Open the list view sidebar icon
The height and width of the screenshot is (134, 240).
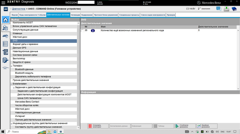click(5, 44)
